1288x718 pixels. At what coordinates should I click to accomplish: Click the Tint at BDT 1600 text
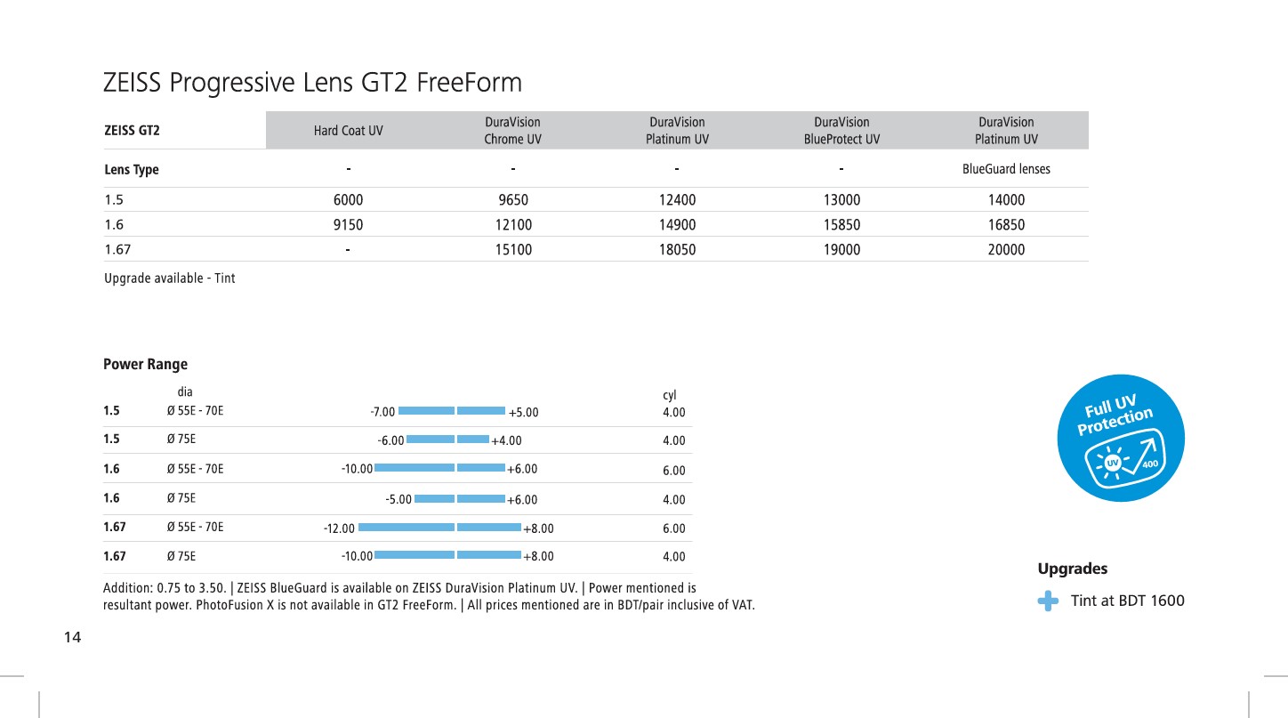pos(1128,601)
